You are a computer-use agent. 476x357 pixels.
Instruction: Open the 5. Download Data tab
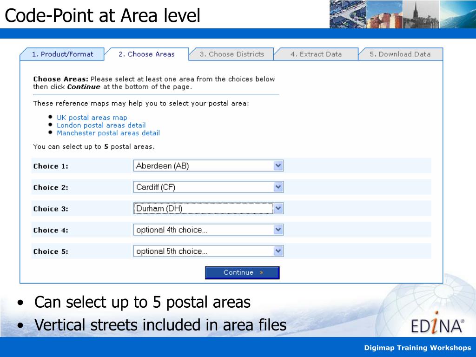(x=400, y=54)
